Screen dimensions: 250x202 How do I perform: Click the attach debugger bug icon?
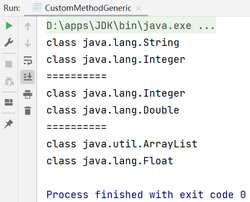[9, 81]
